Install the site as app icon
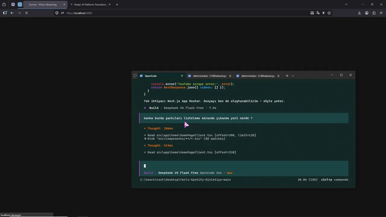Image resolution: width=386 pixels, height=217 pixels. tap(312, 13)
